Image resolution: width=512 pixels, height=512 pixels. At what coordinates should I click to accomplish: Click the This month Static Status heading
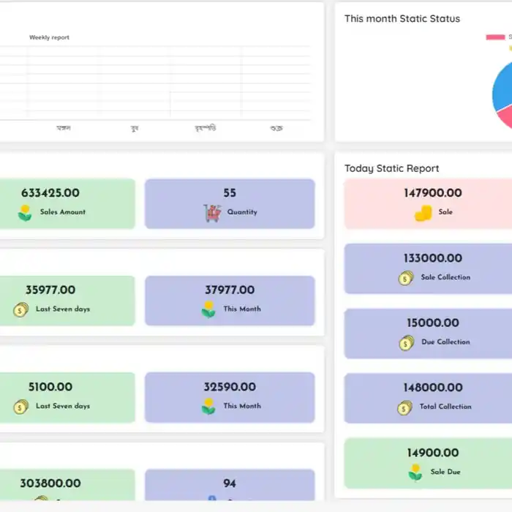tap(402, 18)
